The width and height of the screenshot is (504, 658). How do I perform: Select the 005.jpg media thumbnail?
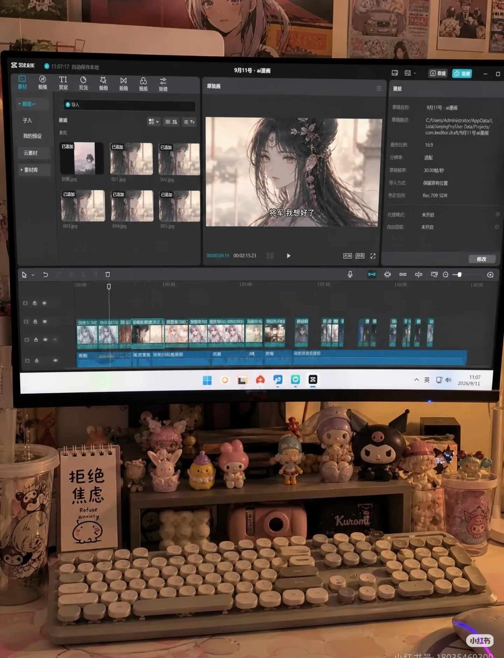pyautogui.click(x=180, y=206)
